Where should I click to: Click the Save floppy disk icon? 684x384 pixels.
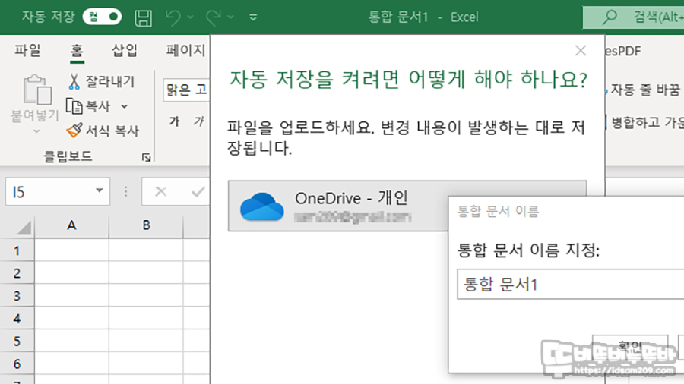click(x=143, y=18)
